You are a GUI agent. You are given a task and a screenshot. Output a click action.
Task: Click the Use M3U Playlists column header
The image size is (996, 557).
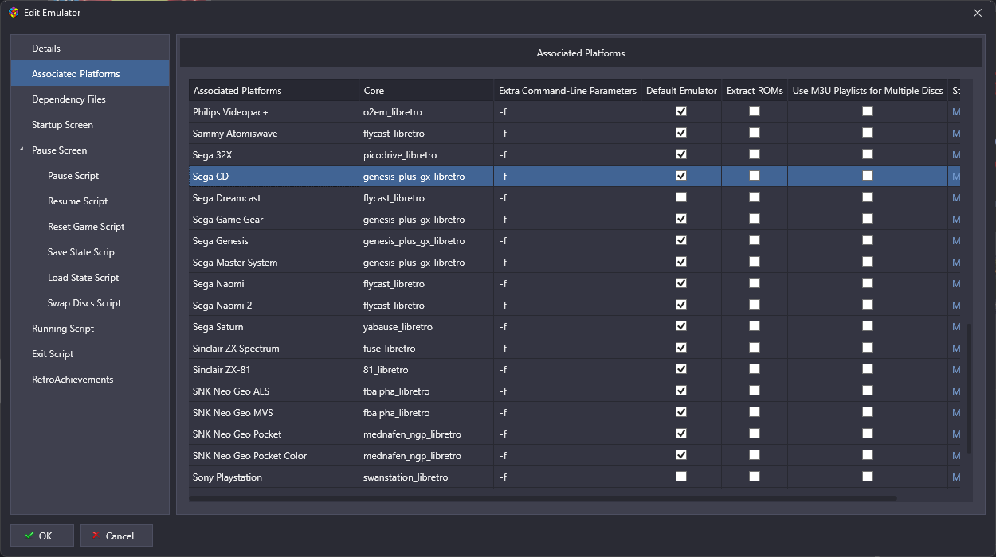[x=868, y=91]
